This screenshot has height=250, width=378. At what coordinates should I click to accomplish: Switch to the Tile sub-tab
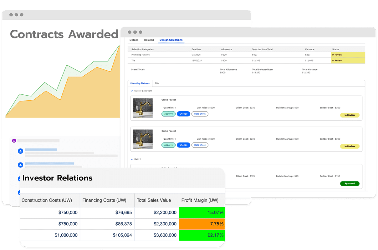(157, 83)
